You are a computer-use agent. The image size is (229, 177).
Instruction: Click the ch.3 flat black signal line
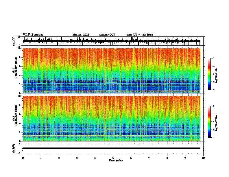pyautogui.click(x=111, y=148)
